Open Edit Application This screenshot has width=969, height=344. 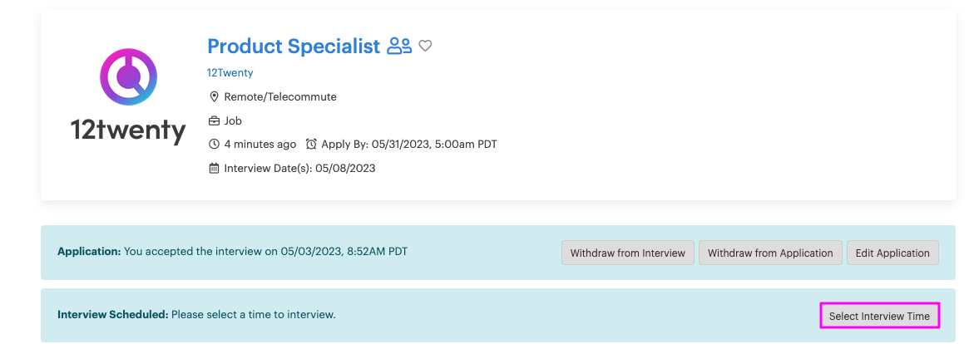892,253
